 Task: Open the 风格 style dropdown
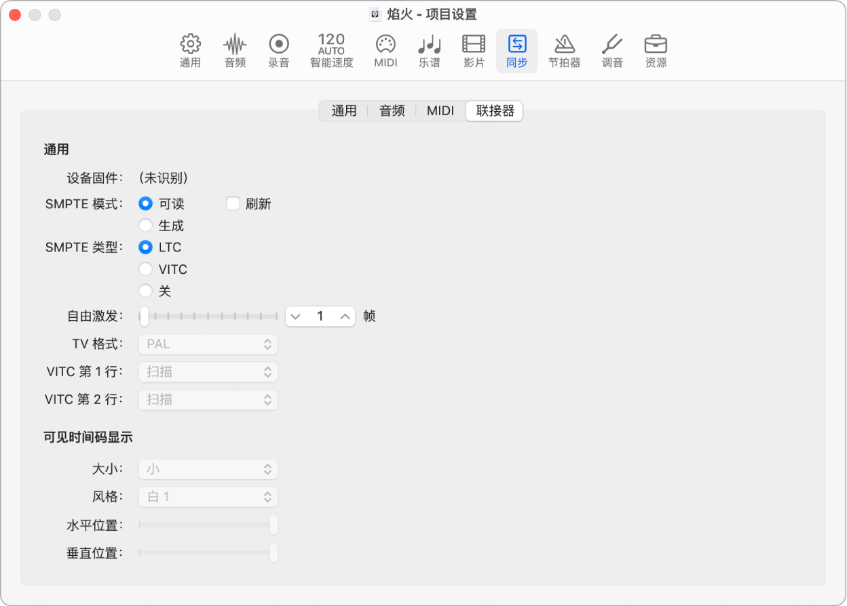pos(208,497)
